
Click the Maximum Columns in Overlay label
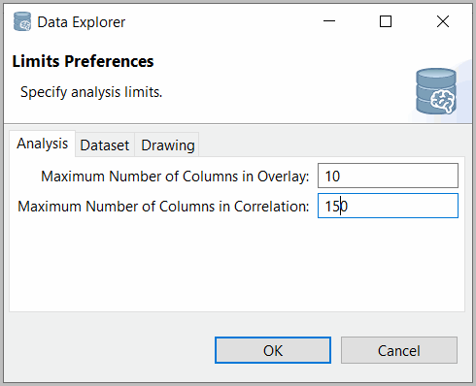coord(175,177)
